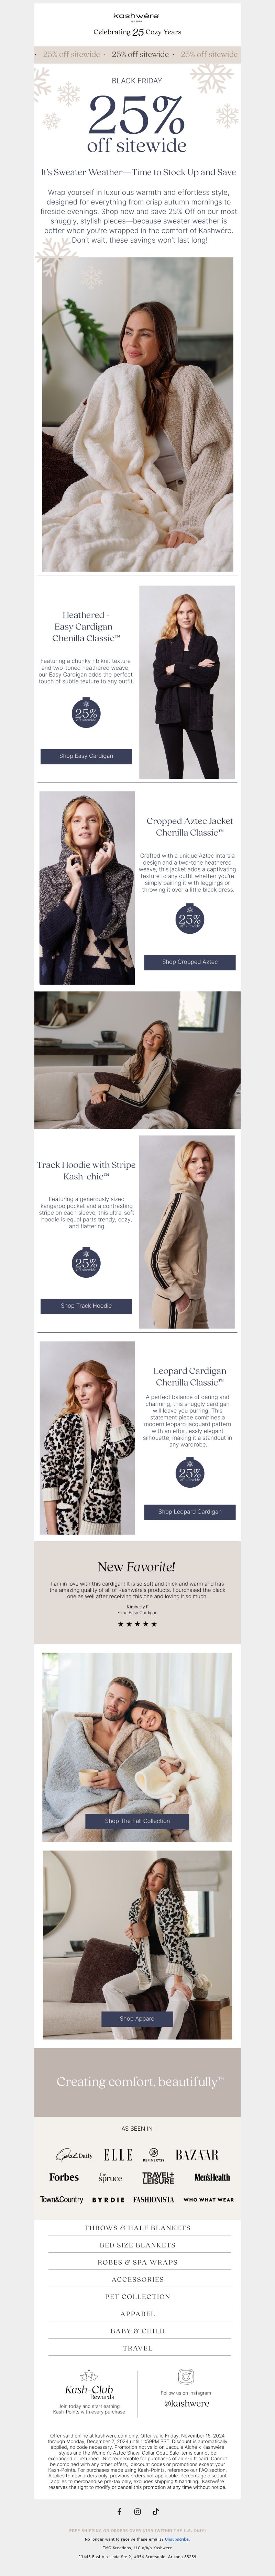The height and width of the screenshot is (2576, 275).
Task: Click Shop The Fall Collection button
Action: click(x=137, y=1821)
